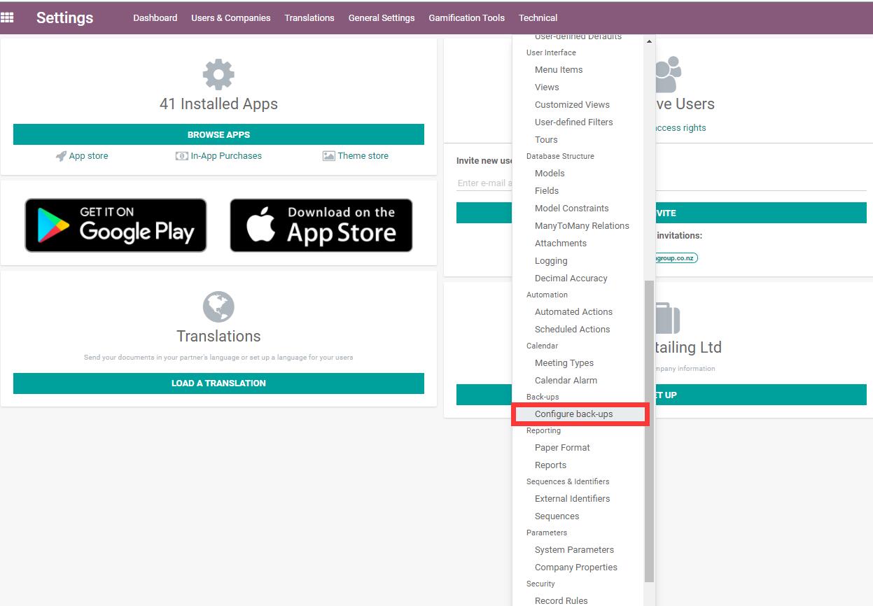Select Sequences in the dropdown

[x=557, y=516]
